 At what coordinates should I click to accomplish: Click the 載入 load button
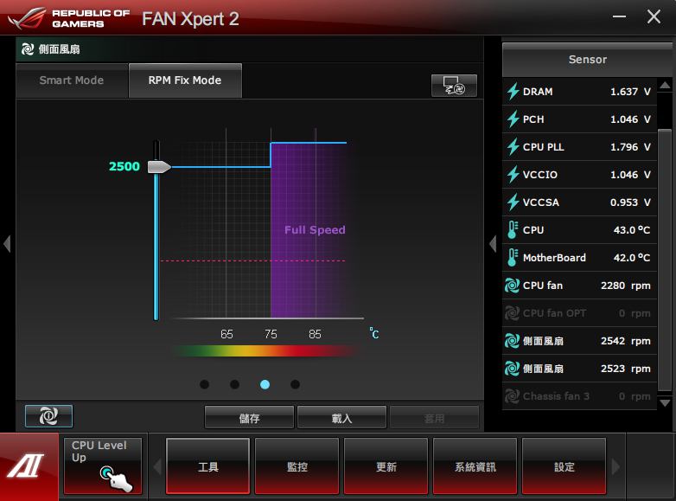pyautogui.click(x=341, y=417)
